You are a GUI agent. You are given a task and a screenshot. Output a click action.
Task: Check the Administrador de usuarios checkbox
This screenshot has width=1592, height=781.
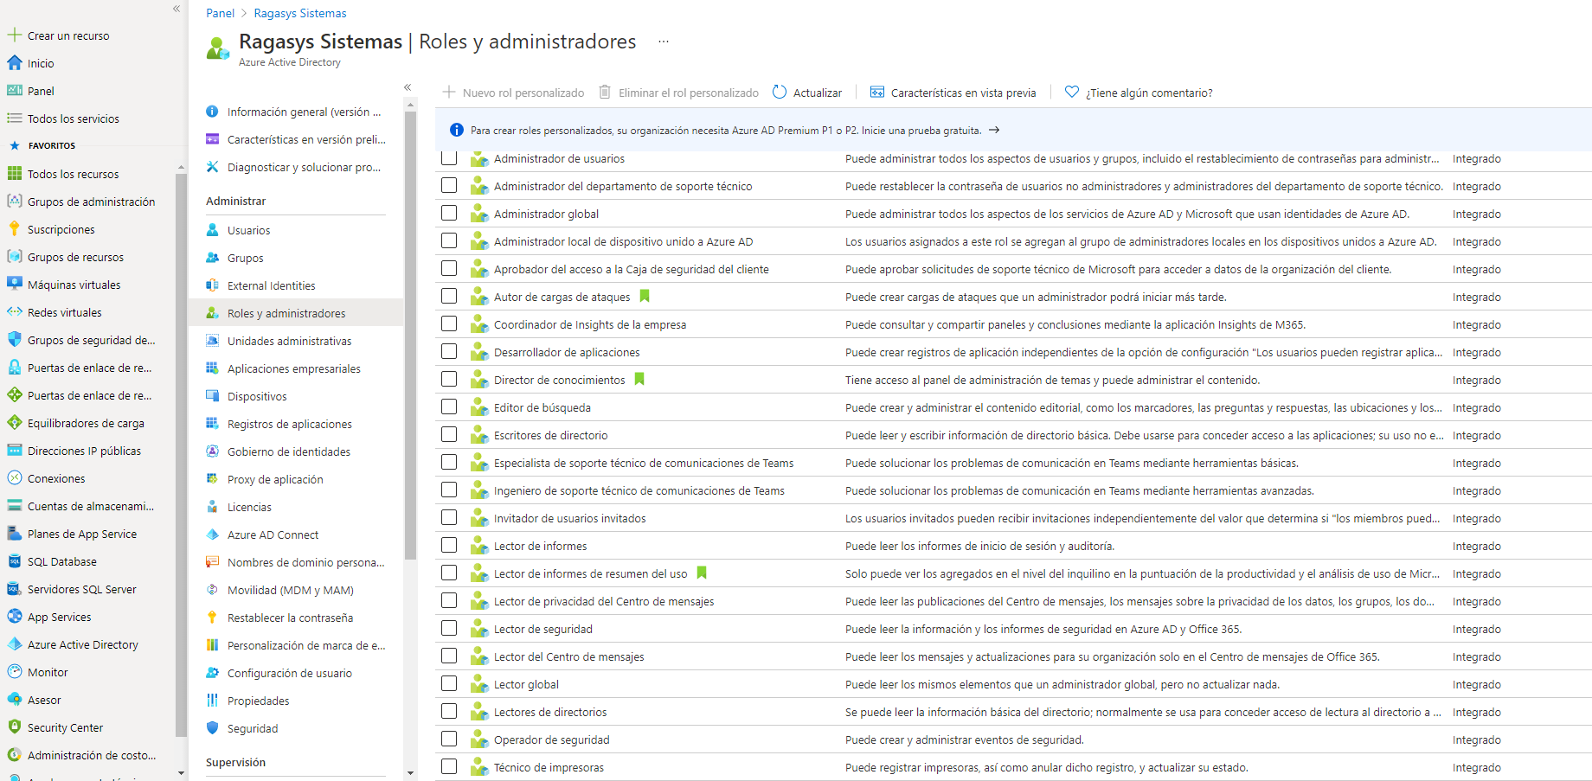click(x=449, y=158)
